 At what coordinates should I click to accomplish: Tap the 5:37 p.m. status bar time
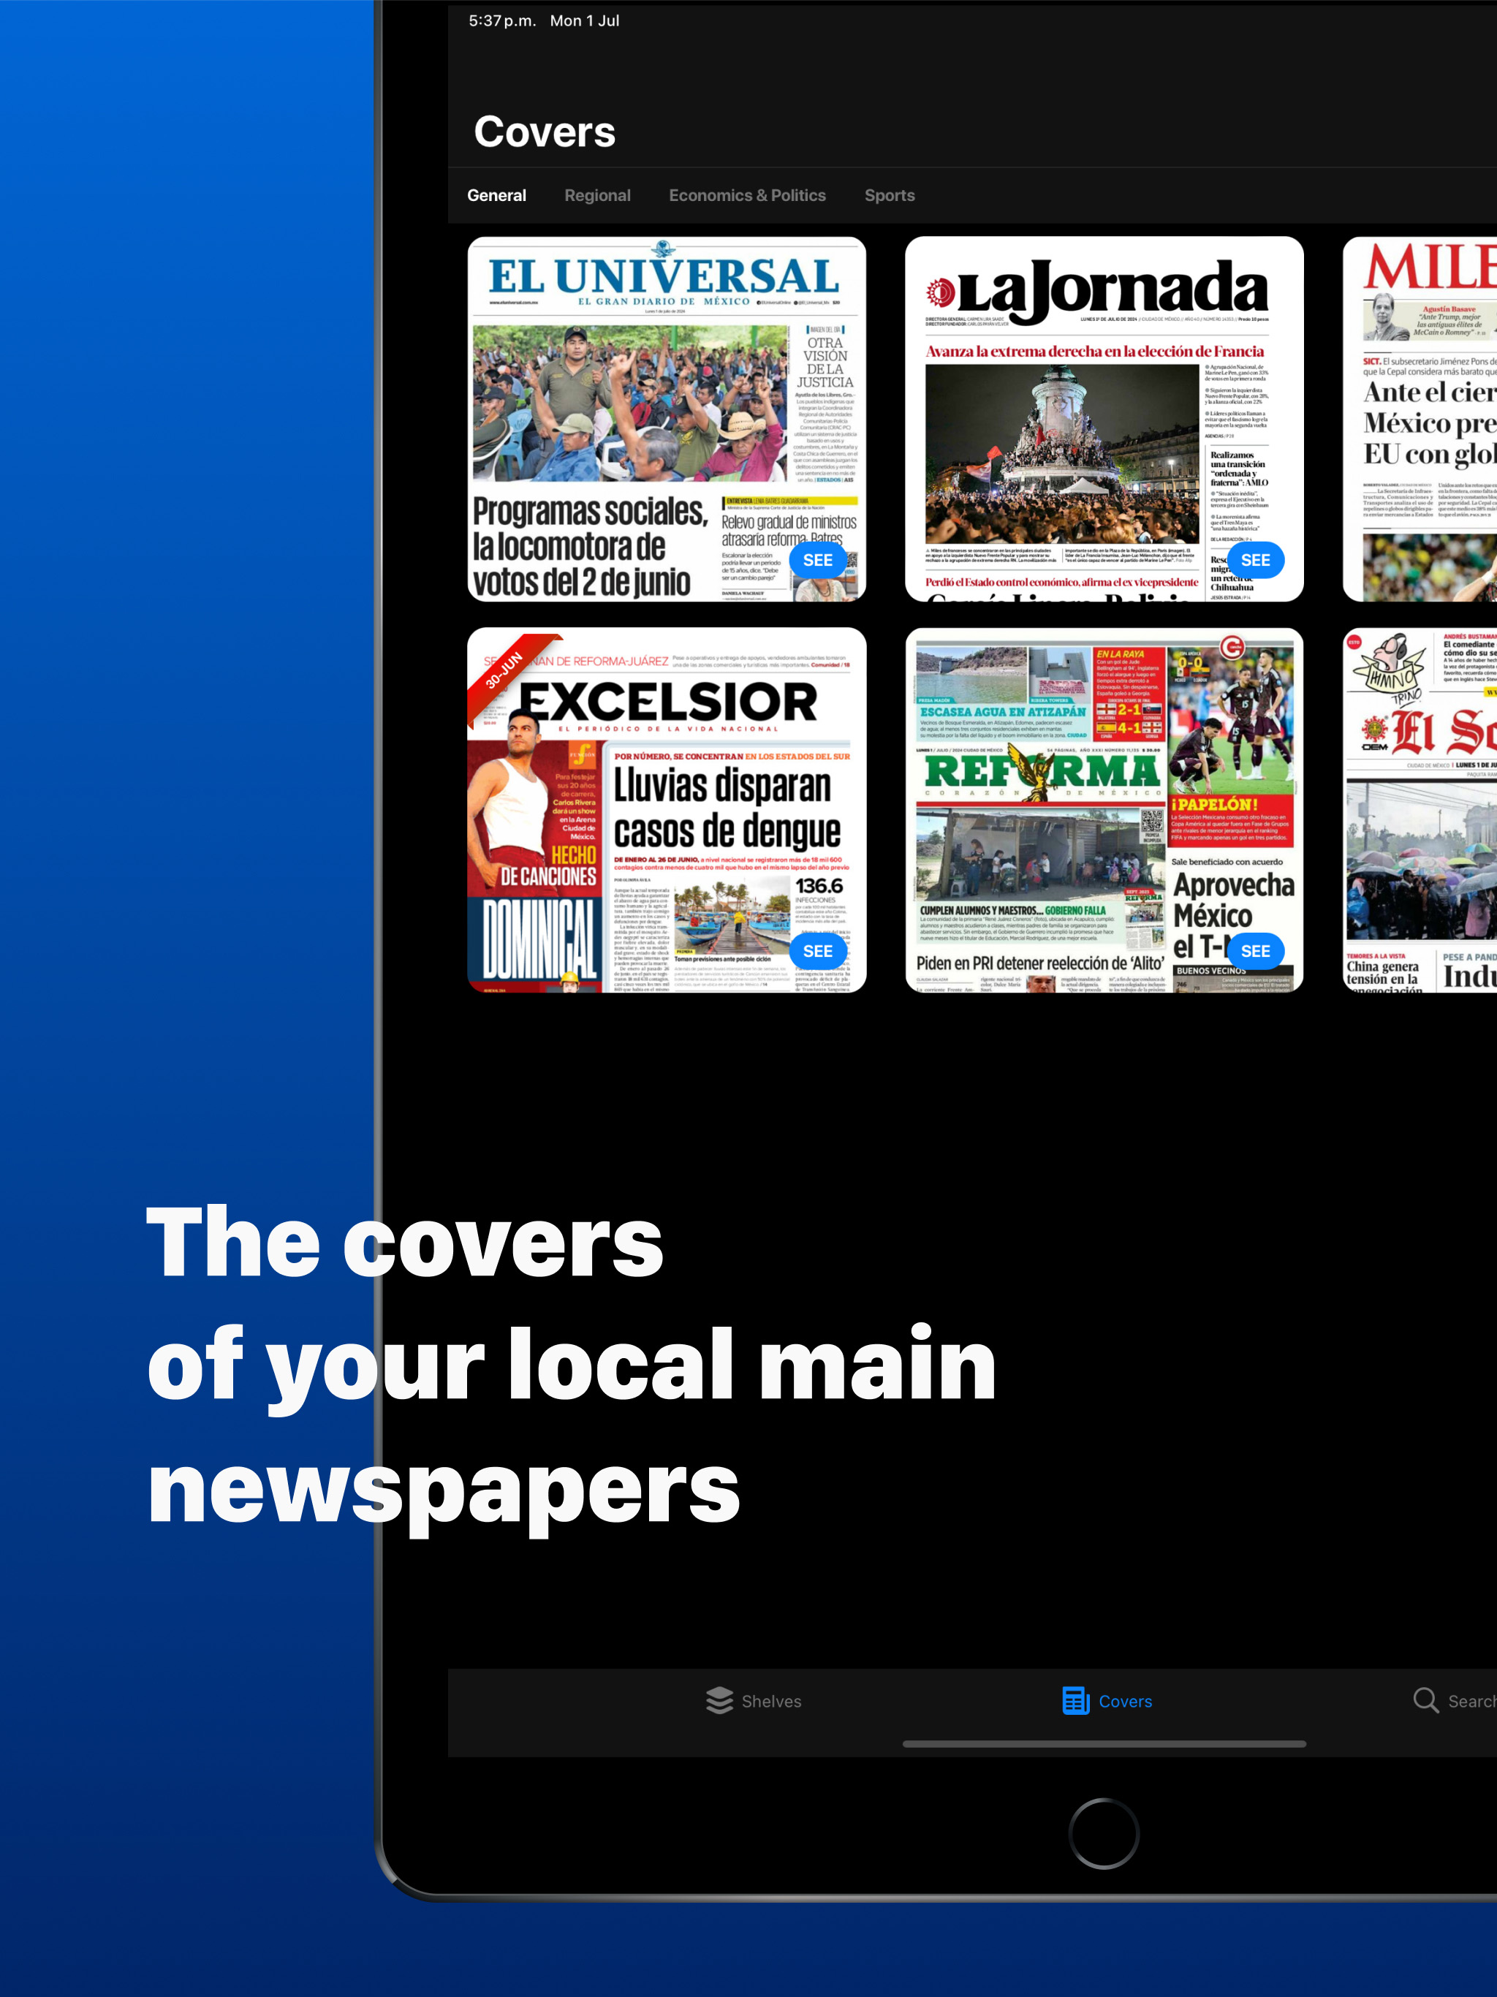coord(502,20)
